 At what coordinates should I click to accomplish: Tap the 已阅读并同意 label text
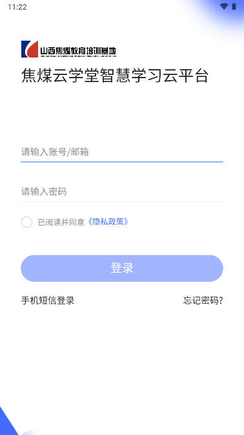[61, 222]
